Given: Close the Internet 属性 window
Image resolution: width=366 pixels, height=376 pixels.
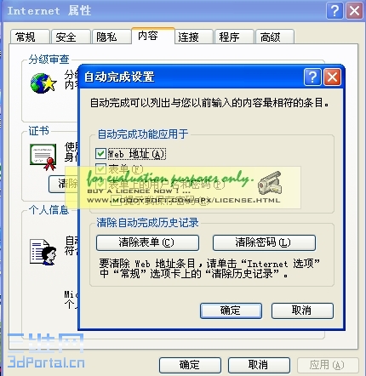Looking at the screenshot, I should (355, 11).
